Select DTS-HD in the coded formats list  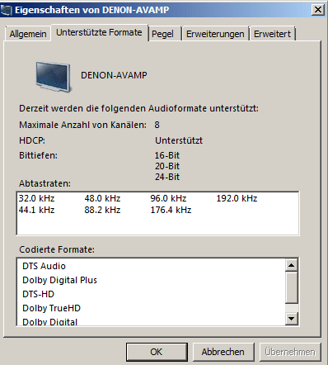[x=38, y=294]
